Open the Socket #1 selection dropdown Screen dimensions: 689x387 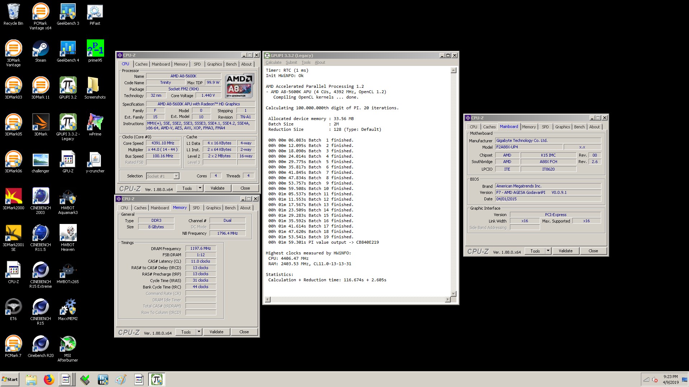click(176, 176)
